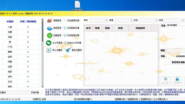This screenshot has width=185, height=104.
Task: Click the keyword input field beside 开始采集
Action: pos(18,92)
